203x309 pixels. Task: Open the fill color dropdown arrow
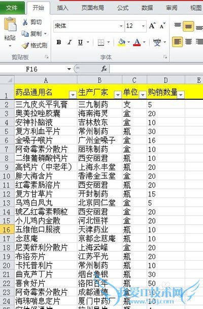pyautogui.click(x=128, y=42)
